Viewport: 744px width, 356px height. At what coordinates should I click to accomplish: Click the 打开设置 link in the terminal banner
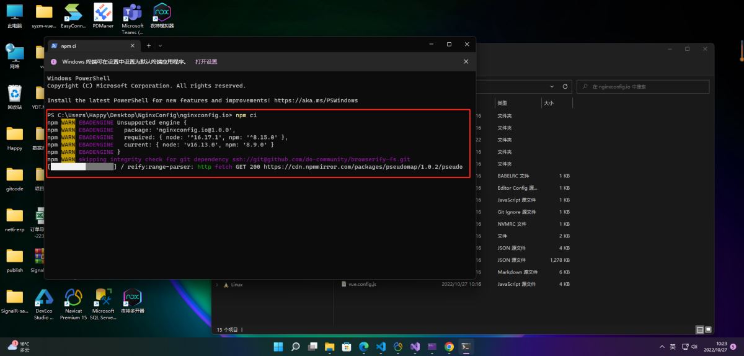coord(206,62)
